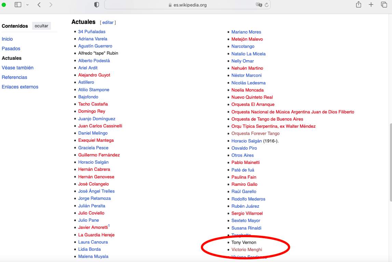392x262 pixels.
Task: Open Juanjo Domínguez link
Action: click(x=97, y=119)
